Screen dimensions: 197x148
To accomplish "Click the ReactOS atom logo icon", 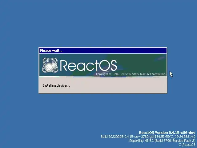I will (50, 65).
